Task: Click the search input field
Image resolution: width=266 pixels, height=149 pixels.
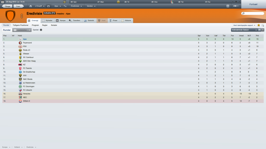Action: tap(252, 13)
